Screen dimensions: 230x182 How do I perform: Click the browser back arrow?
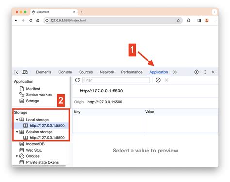16,20
